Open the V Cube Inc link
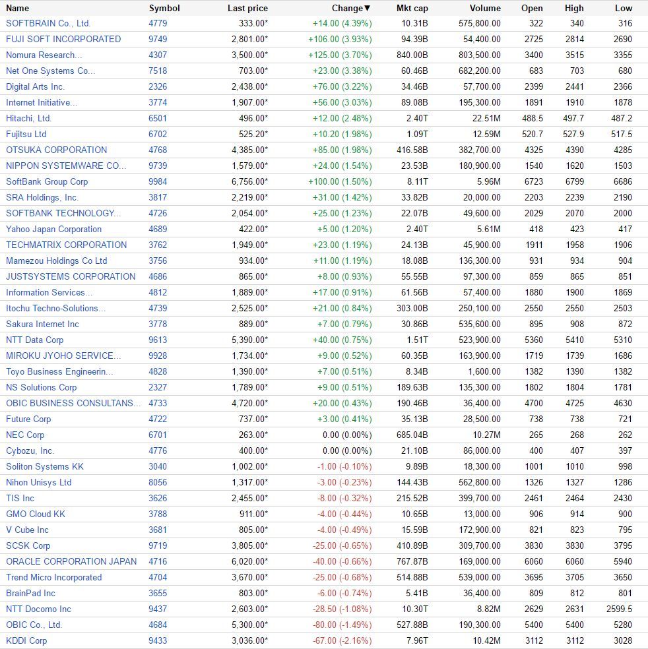The width and height of the screenshot is (648, 649). pos(27,530)
